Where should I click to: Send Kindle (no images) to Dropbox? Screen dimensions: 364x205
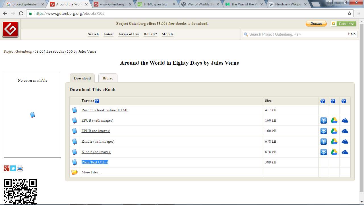pos(324,152)
